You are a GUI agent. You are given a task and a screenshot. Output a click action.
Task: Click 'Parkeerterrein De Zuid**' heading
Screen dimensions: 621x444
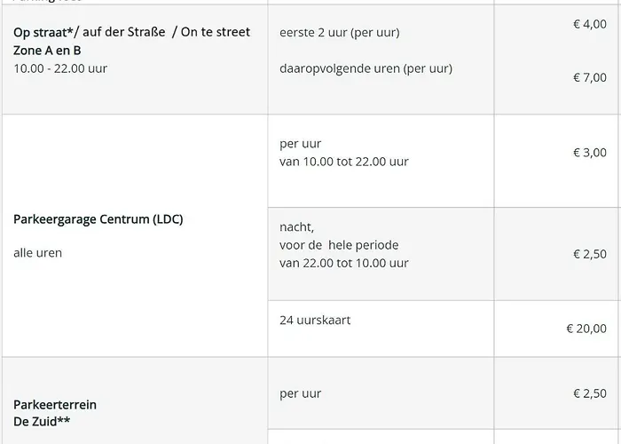[x=55, y=413]
